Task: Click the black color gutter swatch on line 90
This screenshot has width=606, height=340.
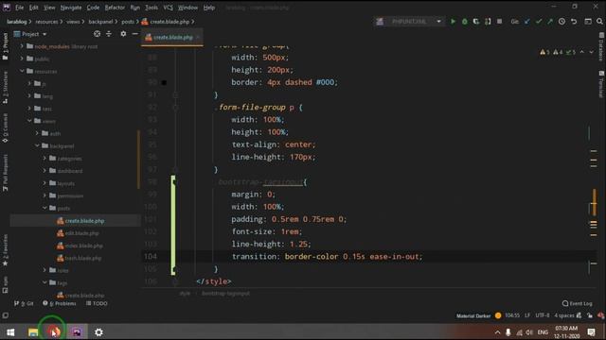Action: coord(164,82)
